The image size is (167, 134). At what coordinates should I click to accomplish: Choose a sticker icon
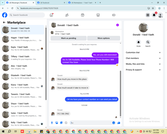click(61, 123)
